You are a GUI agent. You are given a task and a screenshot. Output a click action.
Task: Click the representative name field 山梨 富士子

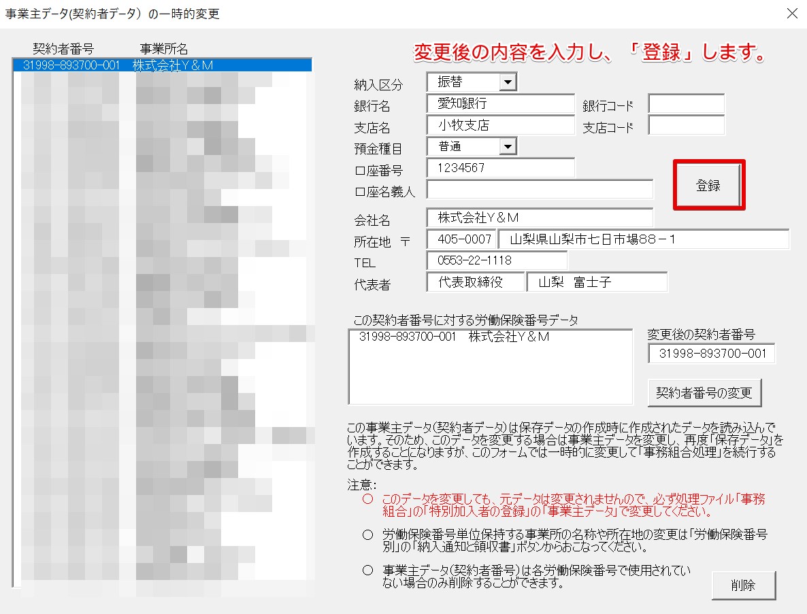597,282
